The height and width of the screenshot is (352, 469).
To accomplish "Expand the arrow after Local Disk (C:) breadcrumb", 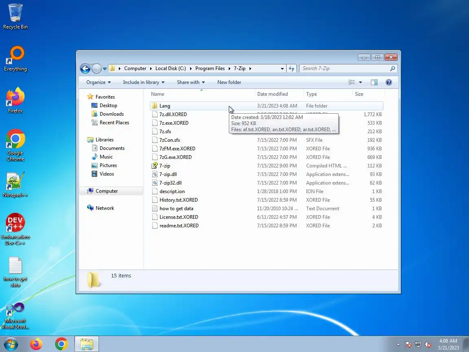I will (191, 68).
